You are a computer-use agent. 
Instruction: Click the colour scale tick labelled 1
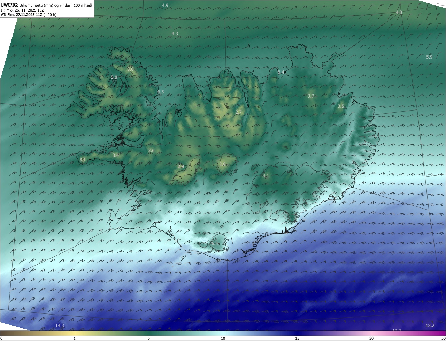tap(75, 338)
